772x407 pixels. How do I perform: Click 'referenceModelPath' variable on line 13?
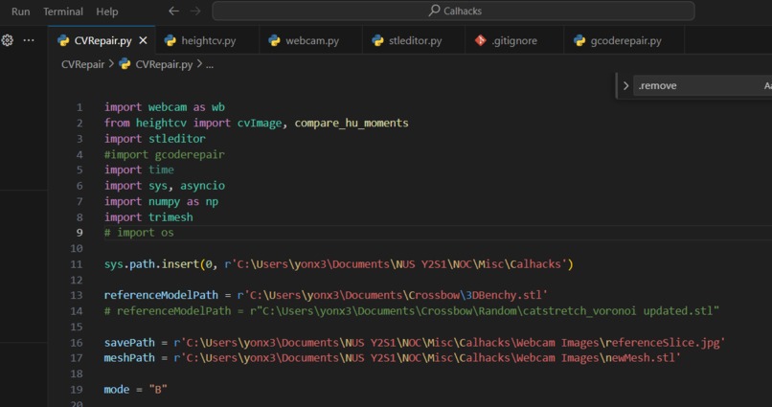[x=161, y=295]
